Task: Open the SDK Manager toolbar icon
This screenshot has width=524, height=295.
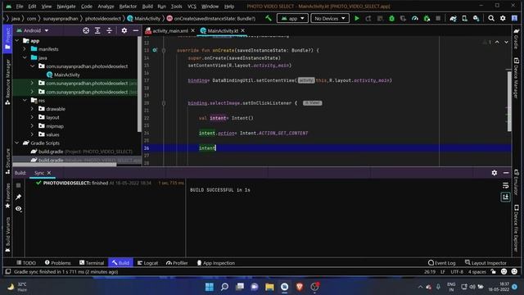Action: click(477, 18)
